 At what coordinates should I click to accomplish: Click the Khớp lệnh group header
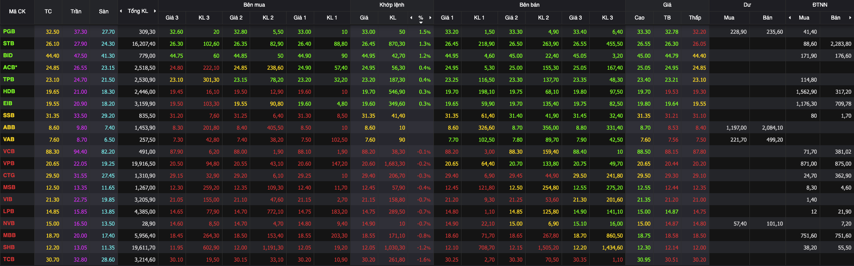pos(392,5)
